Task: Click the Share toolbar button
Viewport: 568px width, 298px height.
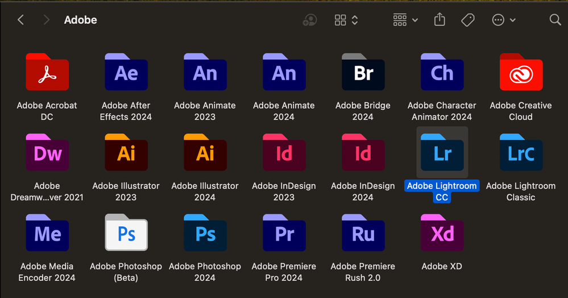Action: pos(440,19)
